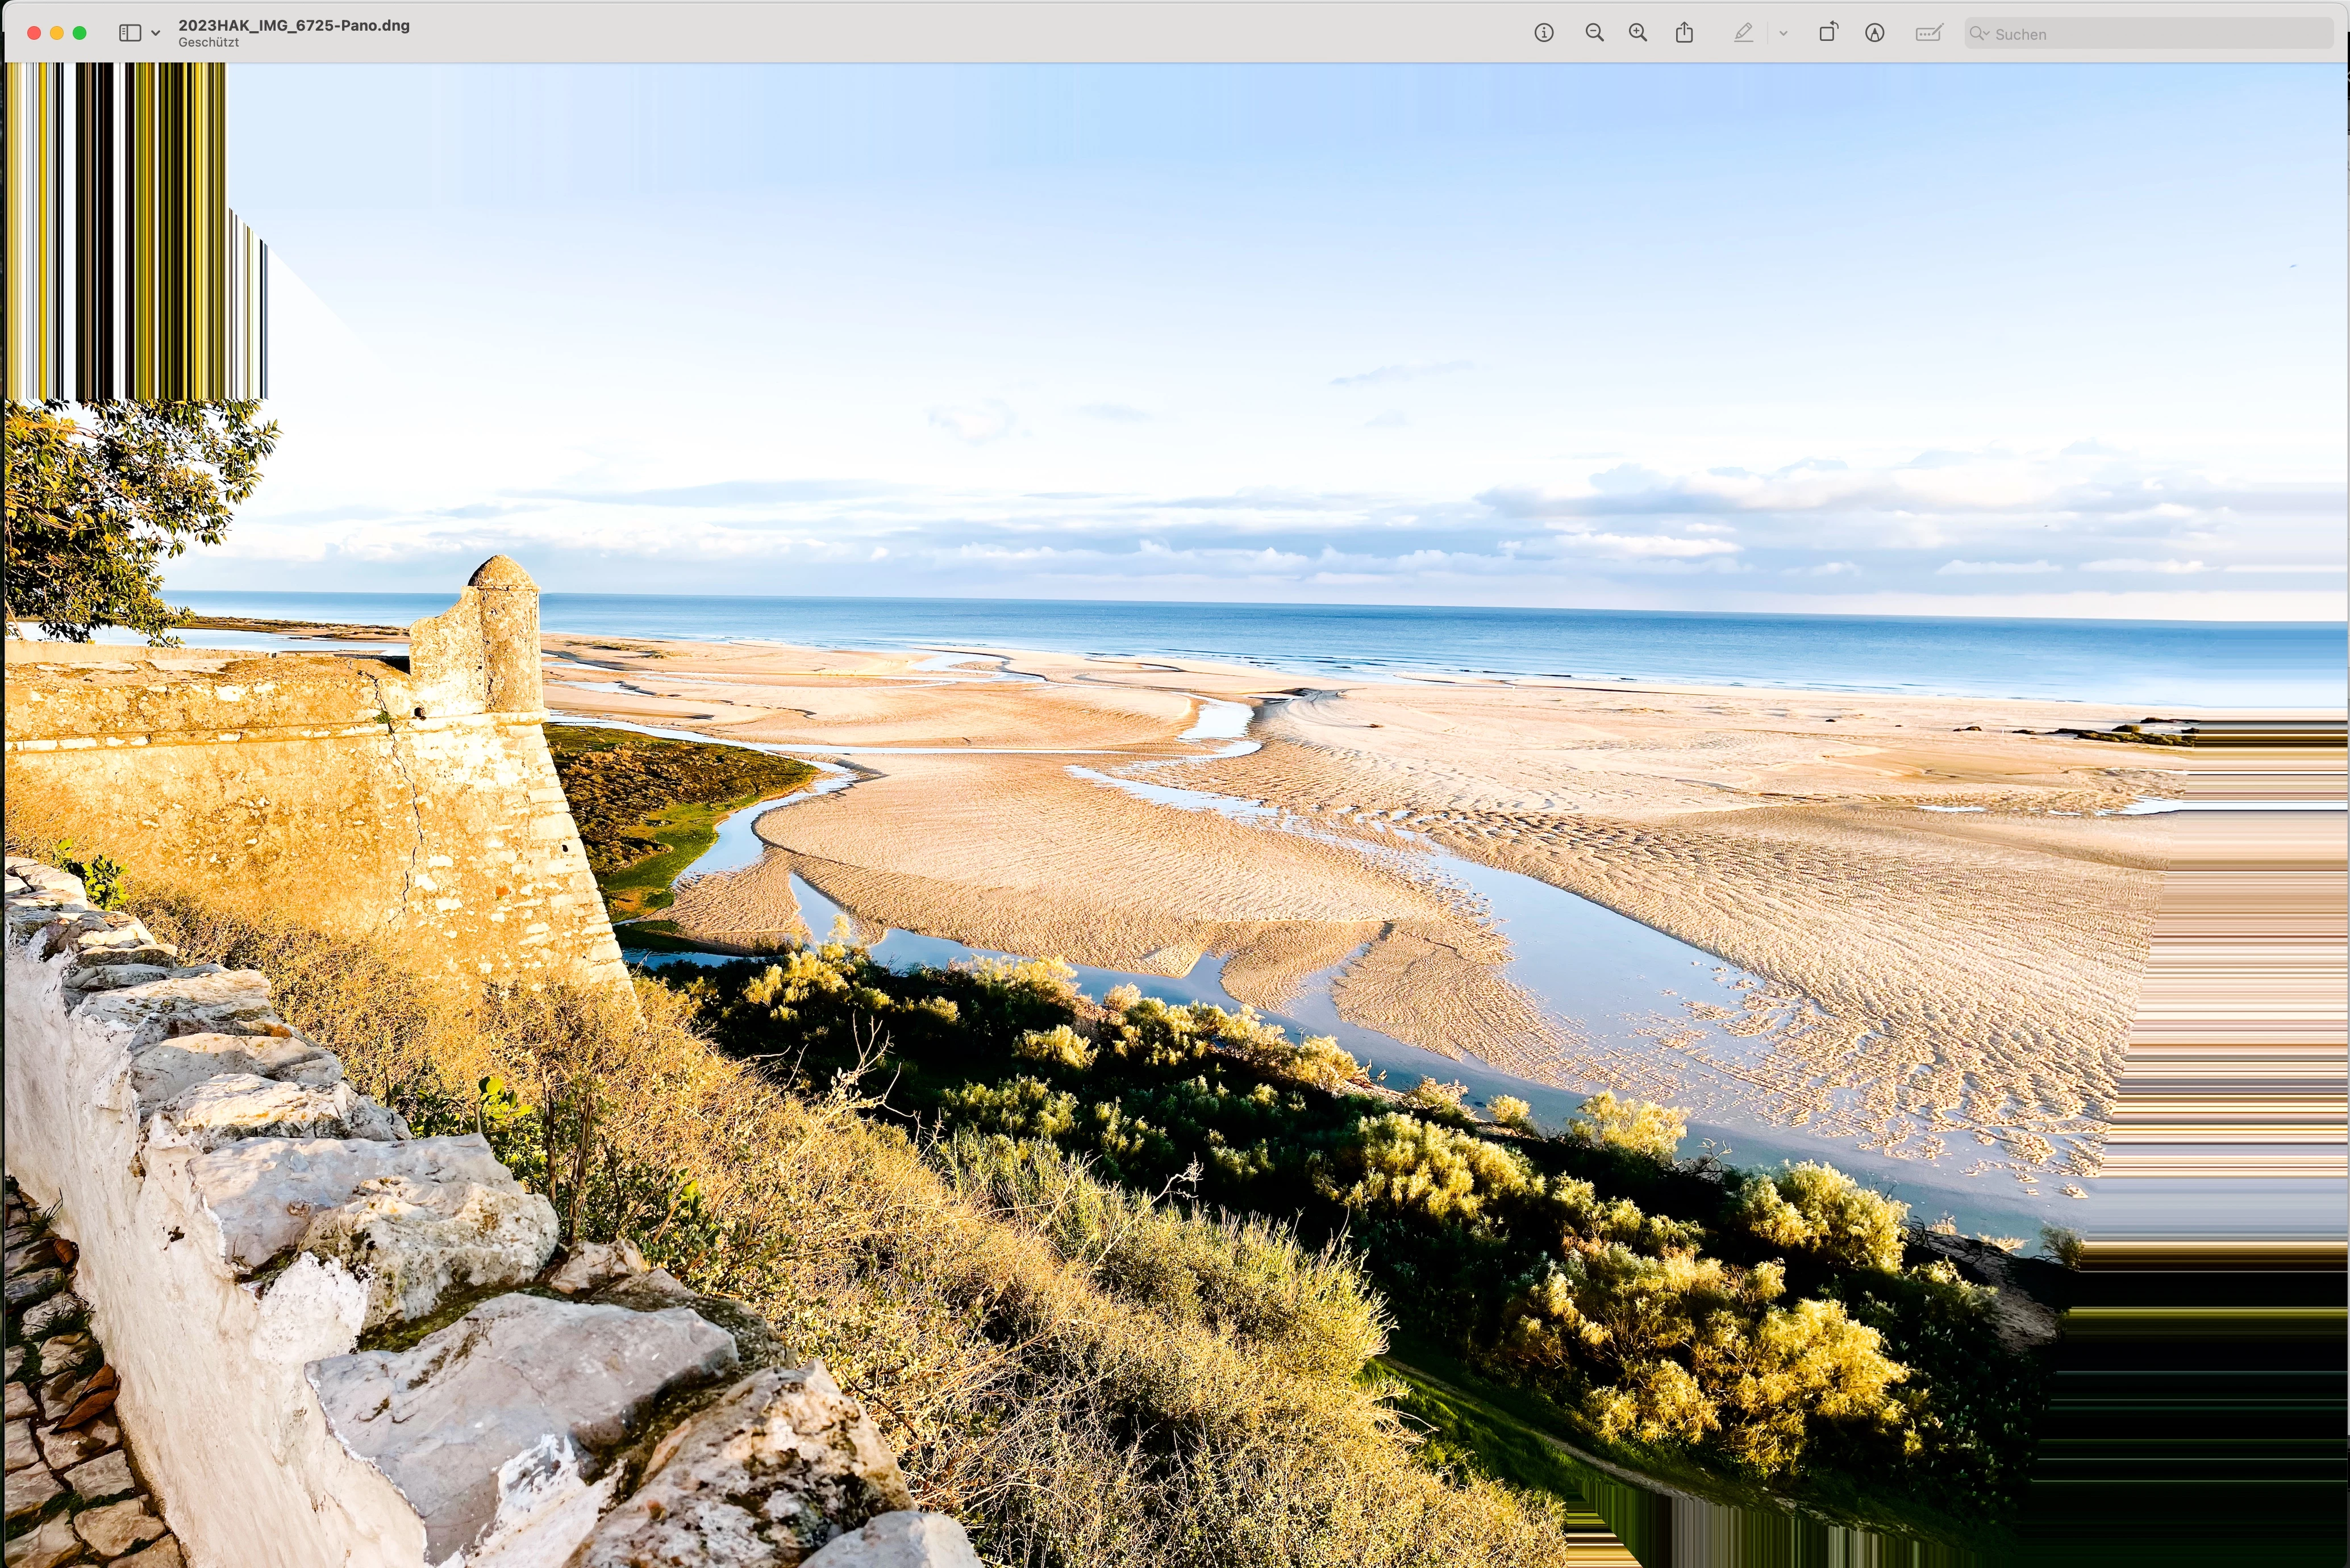This screenshot has width=2350, height=1568.
Task: Click the ocean horizon in the panorama
Action: (1300, 604)
